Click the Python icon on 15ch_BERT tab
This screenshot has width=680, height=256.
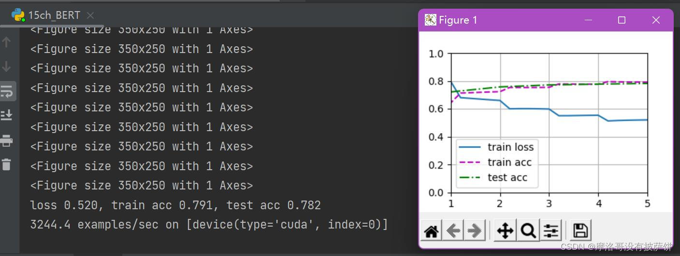click(x=18, y=15)
